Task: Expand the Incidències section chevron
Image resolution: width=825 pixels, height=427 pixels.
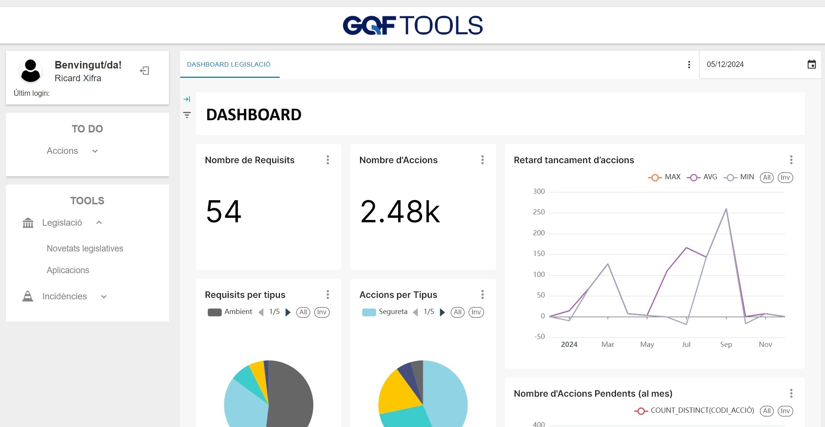Action: click(x=104, y=297)
